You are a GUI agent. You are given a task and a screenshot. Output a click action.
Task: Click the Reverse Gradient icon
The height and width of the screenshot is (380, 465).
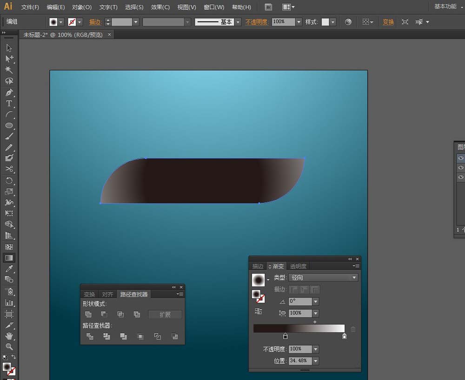[258, 311]
